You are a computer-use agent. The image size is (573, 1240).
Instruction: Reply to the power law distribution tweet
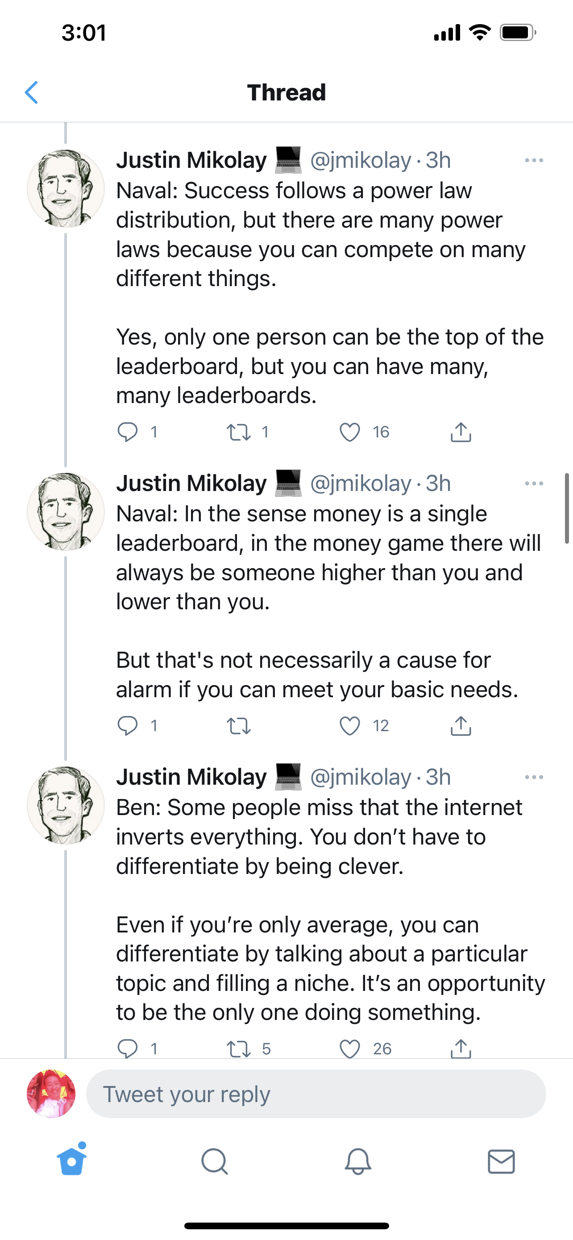pos(128,432)
